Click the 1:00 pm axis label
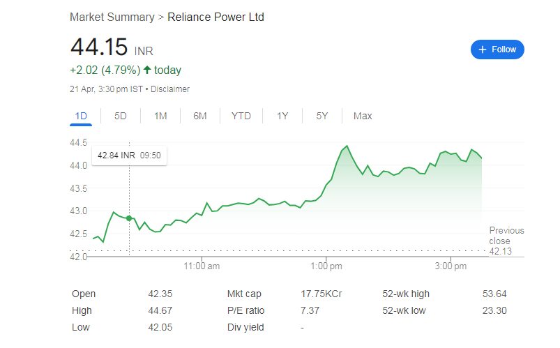This screenshot has width=560, height=348. [x=326, y=266]
